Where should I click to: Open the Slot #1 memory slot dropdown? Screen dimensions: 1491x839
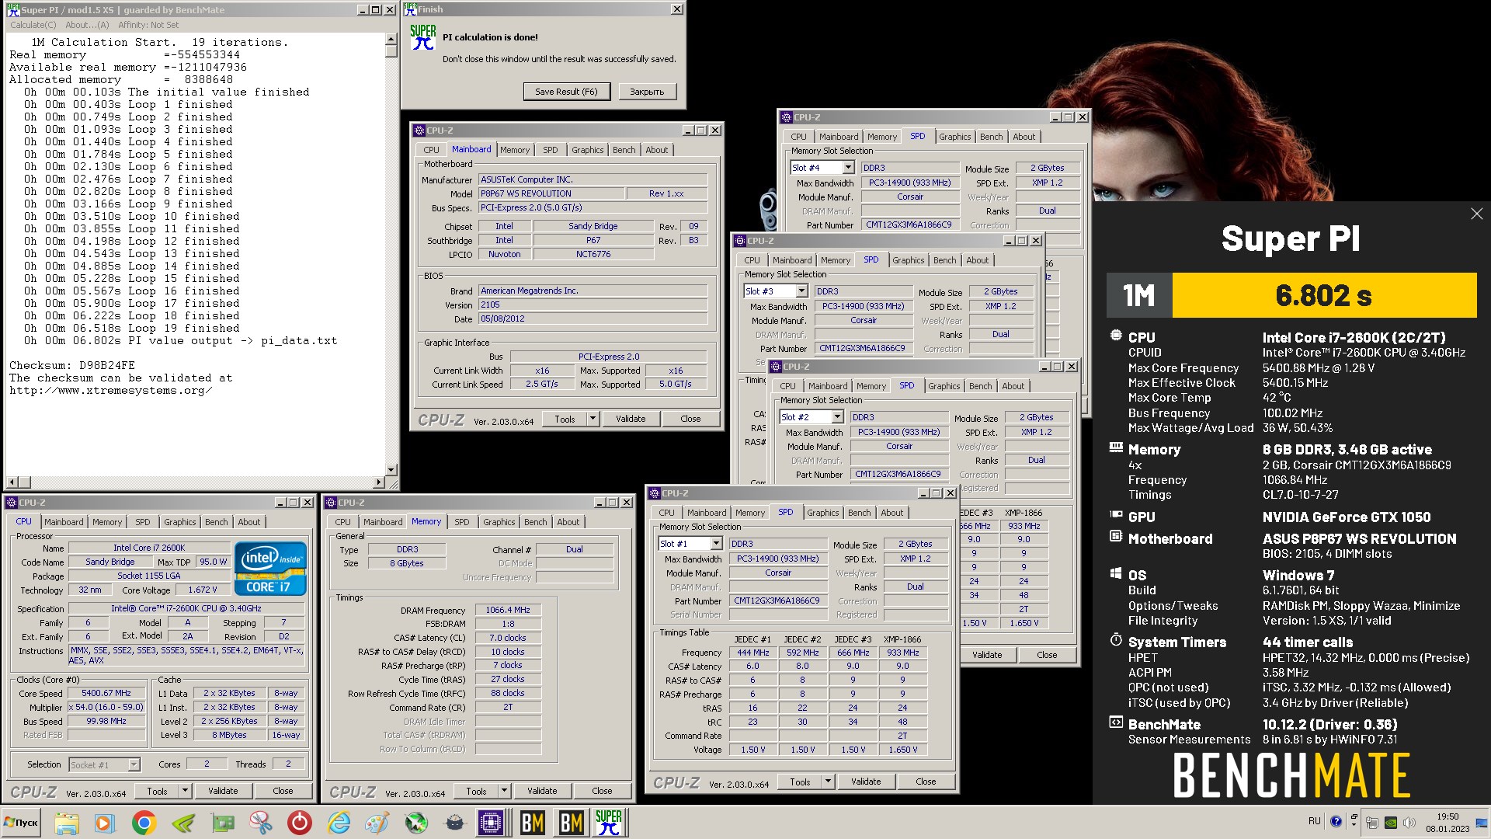716,544
